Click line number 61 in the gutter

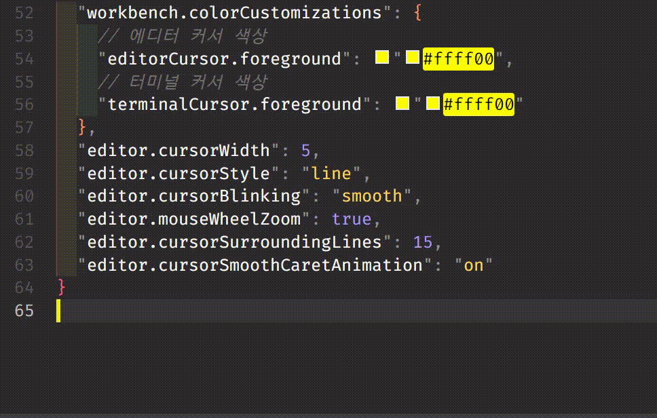24,219
